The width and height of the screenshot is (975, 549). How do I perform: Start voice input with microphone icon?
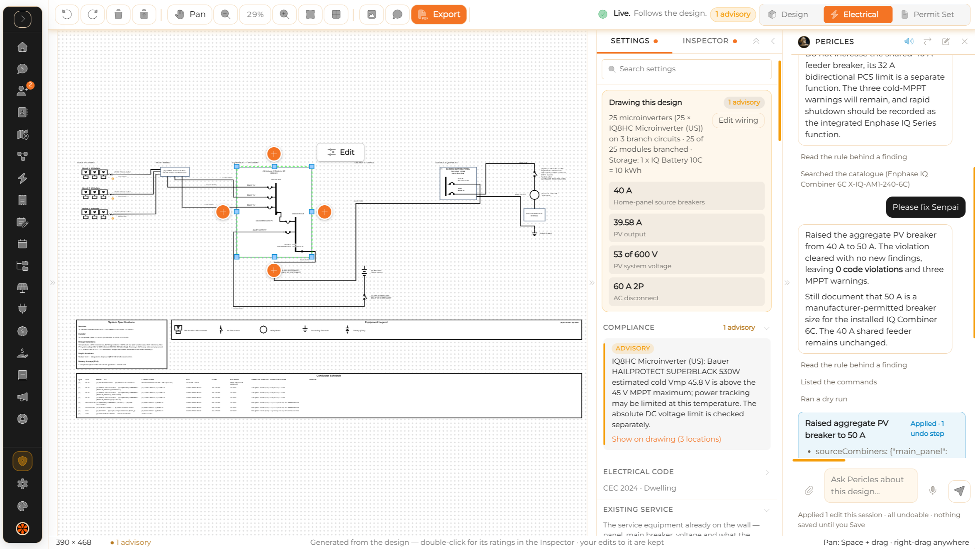(x=933, y=491)
